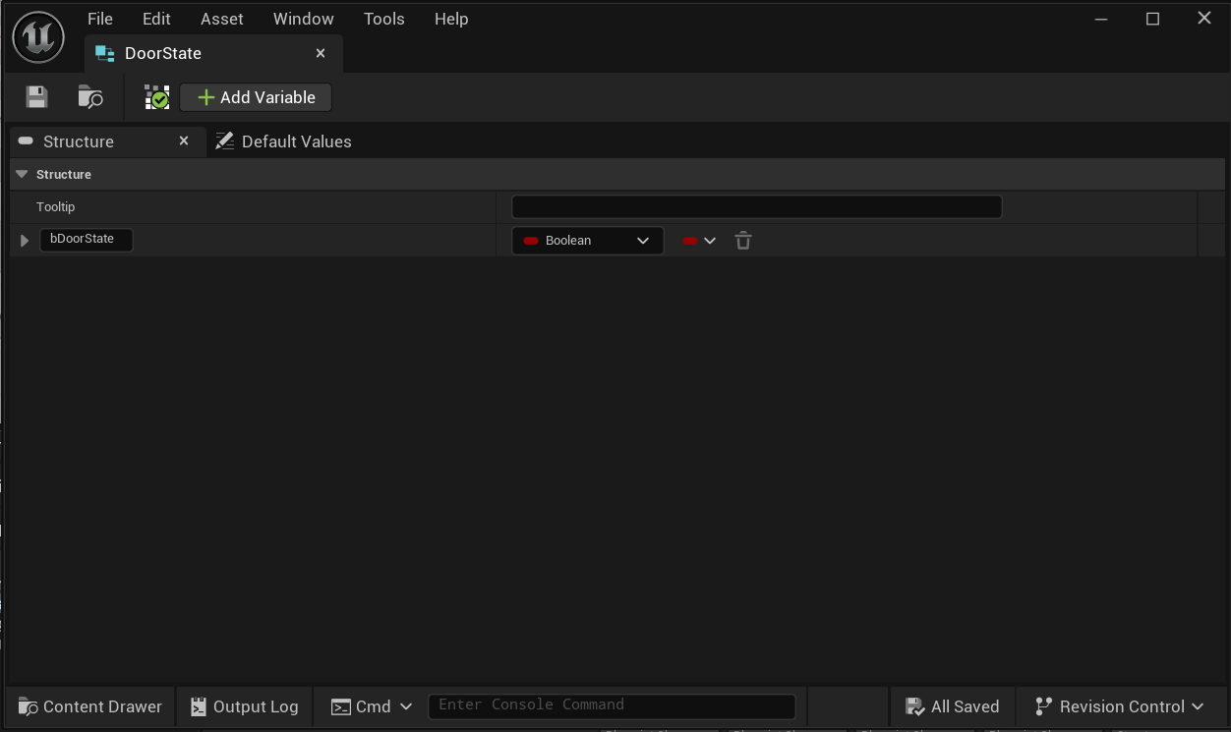Click the Add Variable button
Viewport: 1231px width, 732px height.
coord(256,97)
